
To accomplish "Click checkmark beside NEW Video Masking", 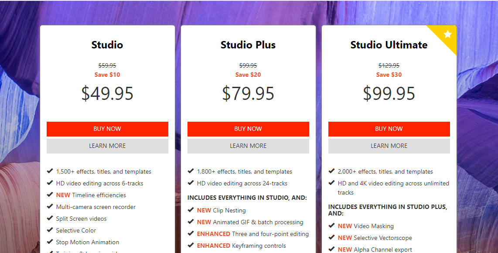I will [x=331, y=226].
